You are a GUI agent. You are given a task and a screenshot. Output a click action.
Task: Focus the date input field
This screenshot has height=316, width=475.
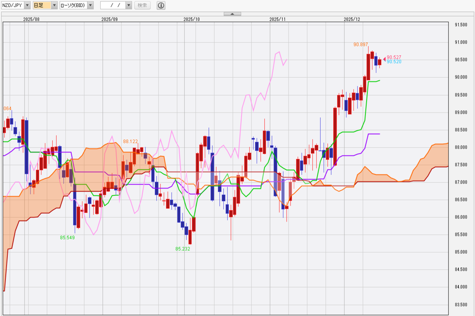[x=113, y=5]
